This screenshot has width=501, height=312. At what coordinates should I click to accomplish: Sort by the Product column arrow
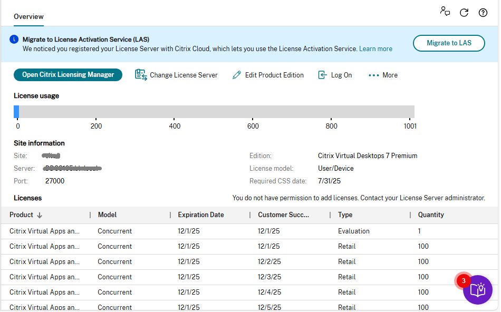tap(40, 215)
